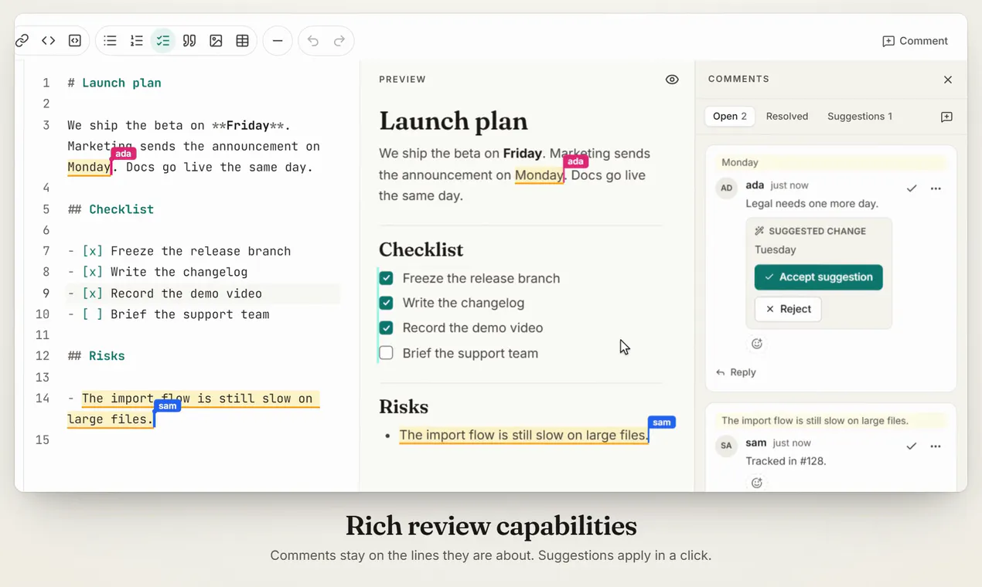Reject the suggested change
The height and width of the screenshot is (587, 982).
click(x=788, y=309)
